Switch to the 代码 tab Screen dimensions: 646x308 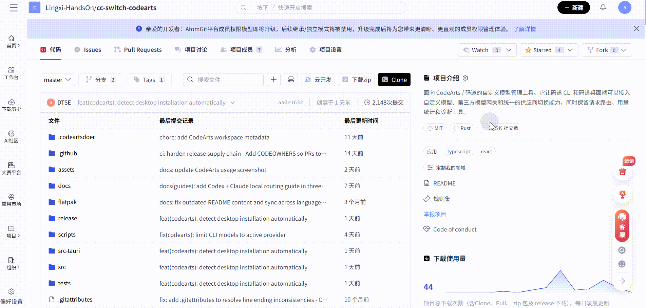pyautogui.click(x=51, y=50)
